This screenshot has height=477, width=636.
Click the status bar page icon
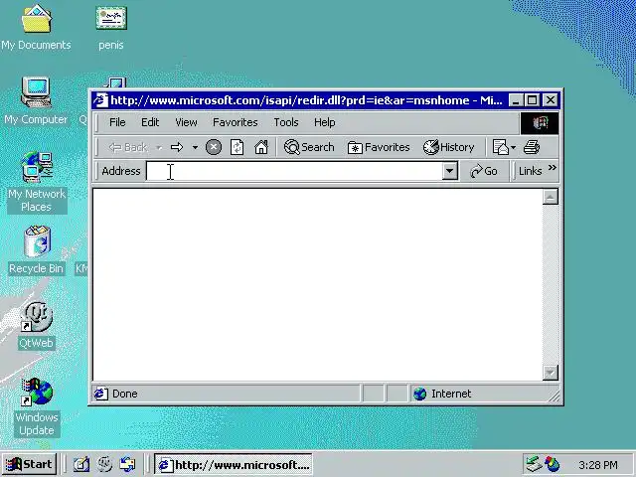click(101, 394)
